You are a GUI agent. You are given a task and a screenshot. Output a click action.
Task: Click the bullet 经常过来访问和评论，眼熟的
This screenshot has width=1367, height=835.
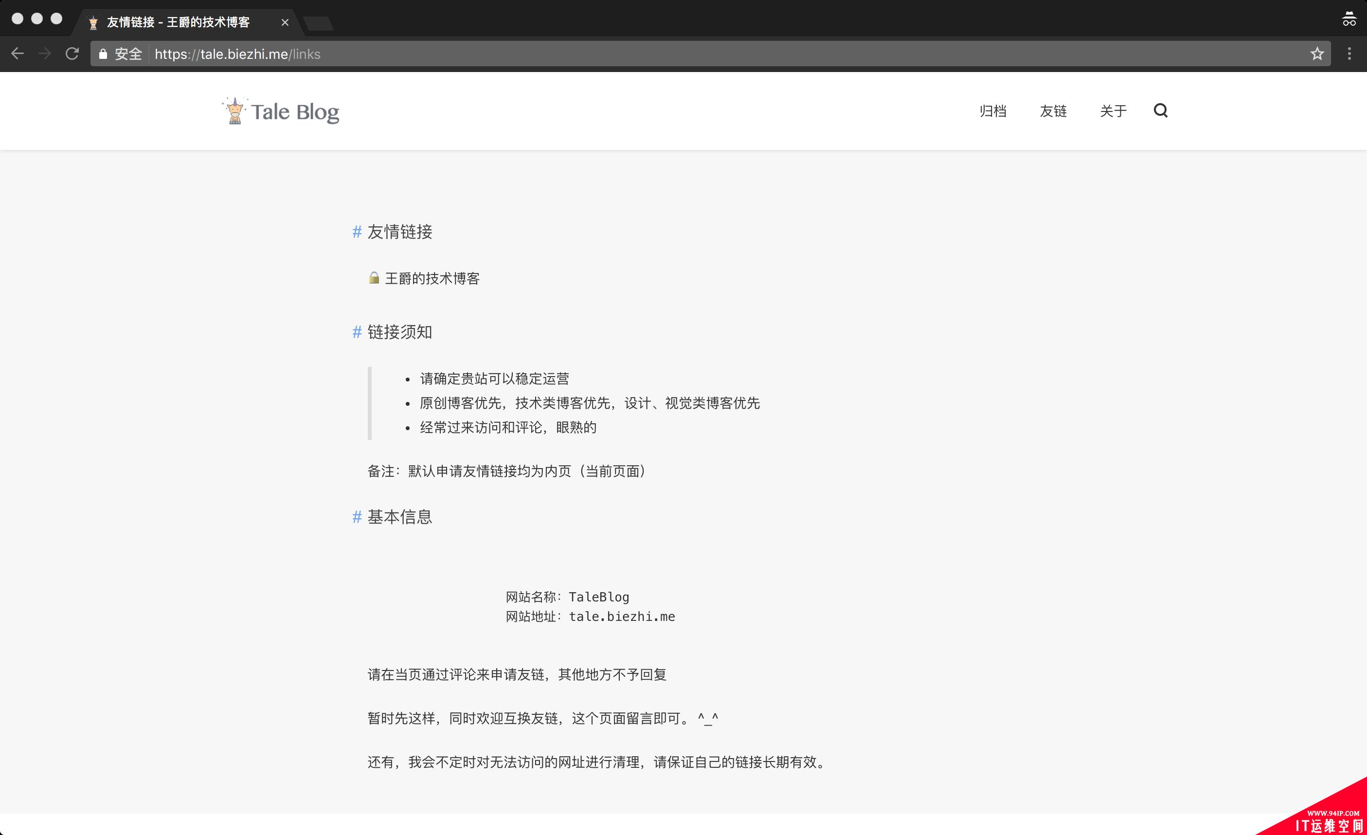(x=508, y=427)
